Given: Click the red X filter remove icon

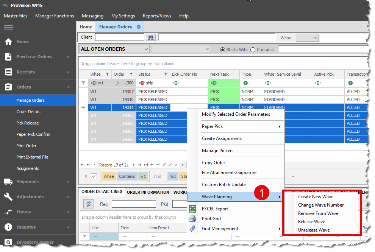Looking at the screenshot, I should 86,176.
